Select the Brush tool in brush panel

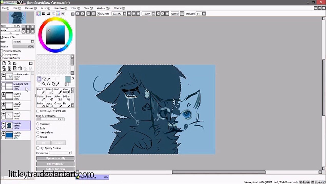[x=57, y=91]
